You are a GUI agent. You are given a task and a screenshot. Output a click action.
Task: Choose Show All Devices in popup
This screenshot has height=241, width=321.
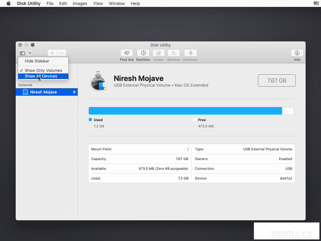tap(41, 76)
